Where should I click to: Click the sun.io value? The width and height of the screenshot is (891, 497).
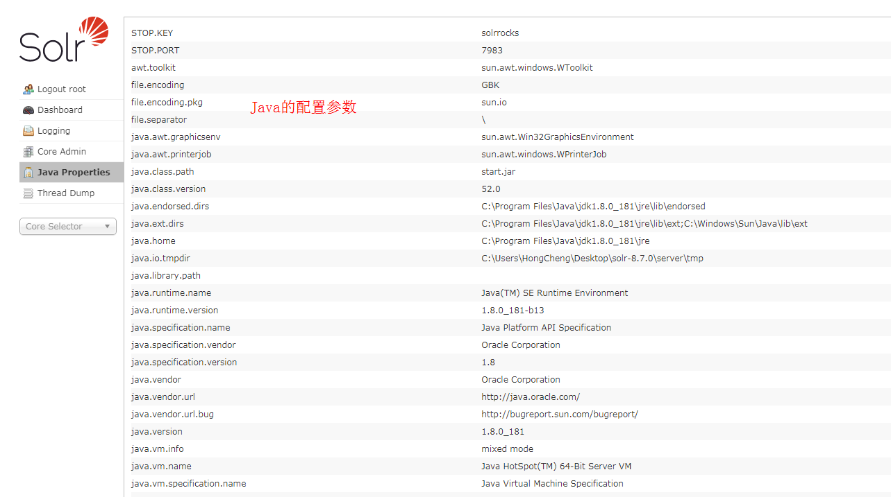(494, 102)
